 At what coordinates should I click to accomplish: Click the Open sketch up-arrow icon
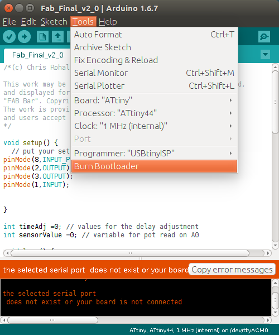[57, 36]
